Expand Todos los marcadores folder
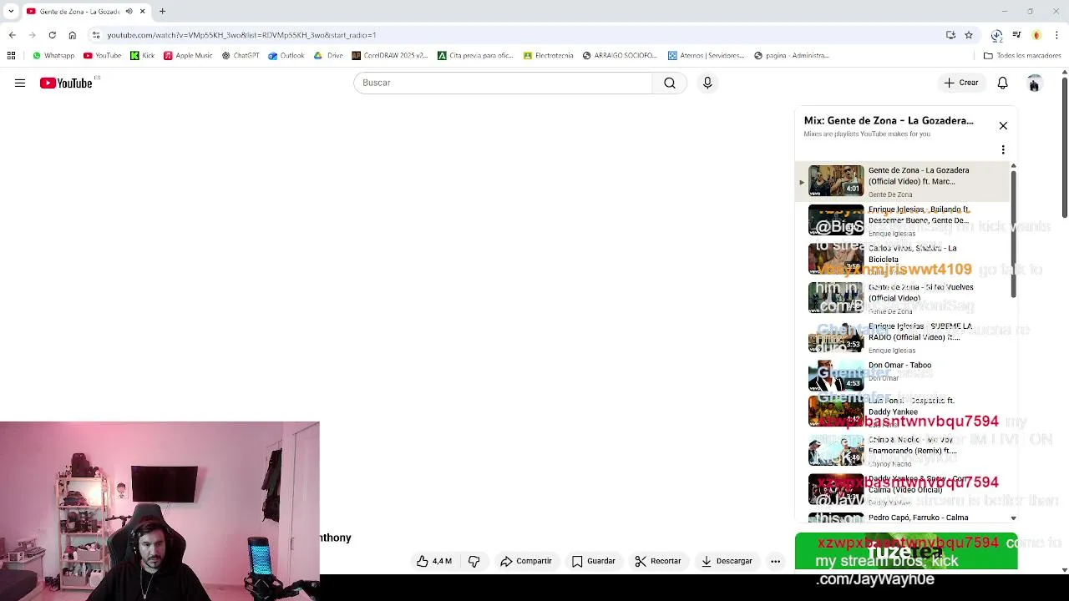This screenshot has width=1069, height=601. click(x=1023, y=56)
